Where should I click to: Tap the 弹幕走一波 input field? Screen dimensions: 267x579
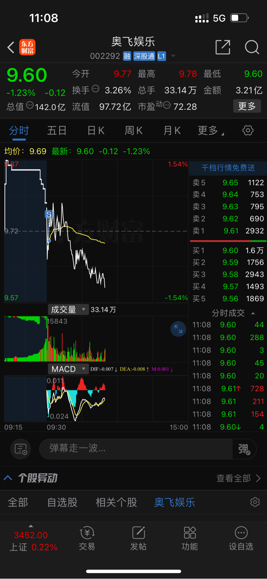pyautogui.click(x=136, y=449)
